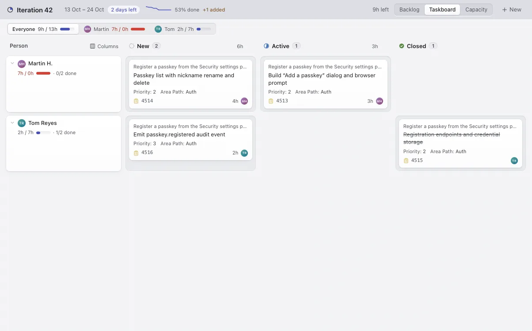Click capacity bar in Tom Reyes row
Screen dimensions: 532x331
tap(43, 132)
